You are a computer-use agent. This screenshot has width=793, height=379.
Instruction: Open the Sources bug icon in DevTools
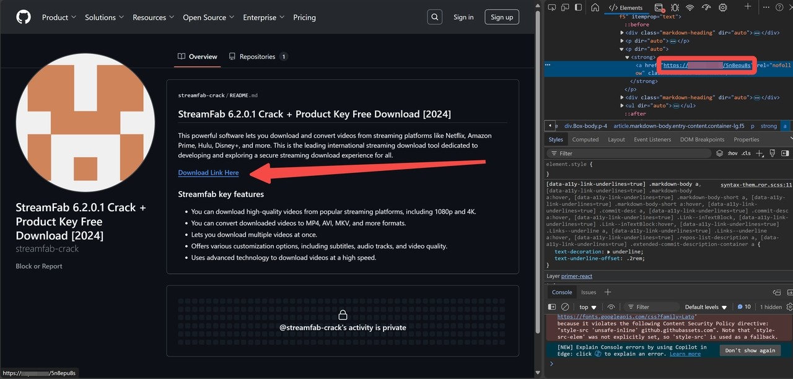[675, 7]
